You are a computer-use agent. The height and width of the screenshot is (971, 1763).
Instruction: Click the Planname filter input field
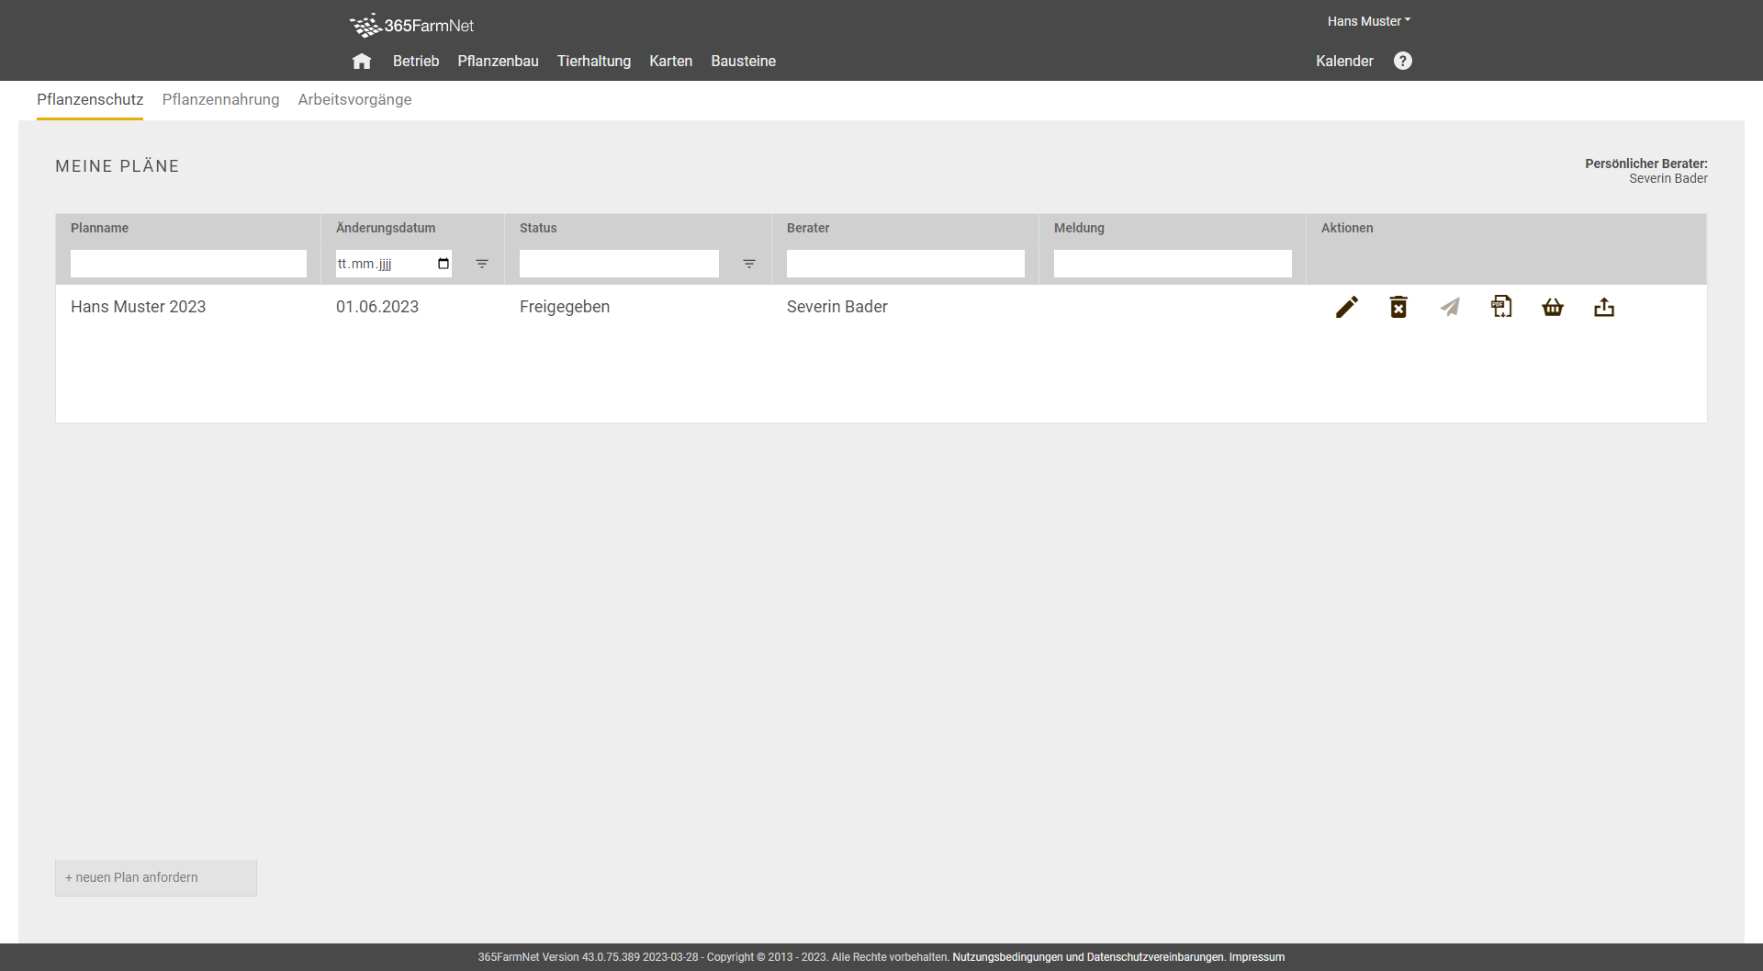pyautogui.click(x=188, y=264)
